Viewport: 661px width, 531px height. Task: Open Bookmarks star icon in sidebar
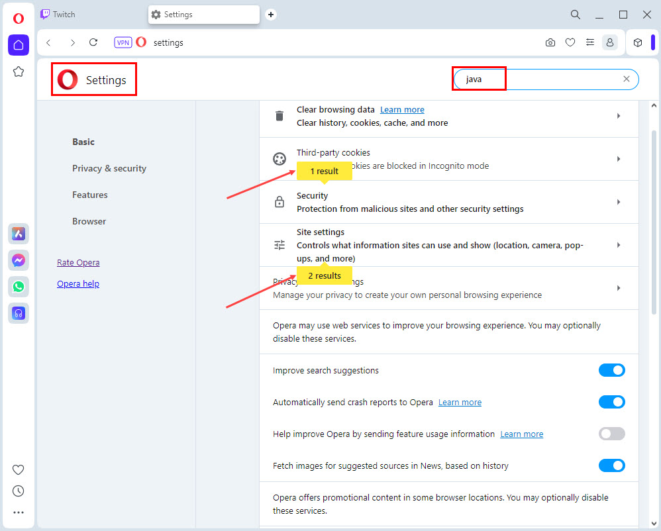pyautogui.click(x=19, y=72)
